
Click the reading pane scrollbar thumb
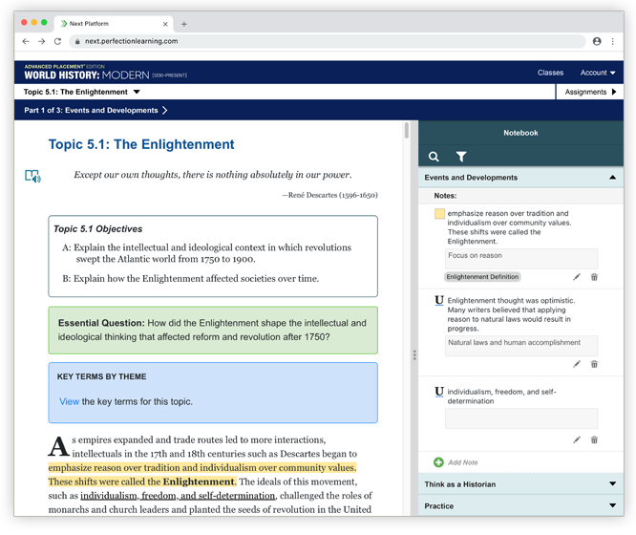407,130
